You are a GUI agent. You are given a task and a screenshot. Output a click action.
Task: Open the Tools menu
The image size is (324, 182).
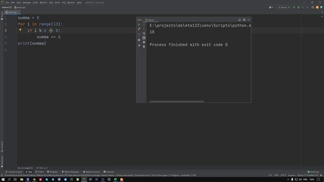57,3
